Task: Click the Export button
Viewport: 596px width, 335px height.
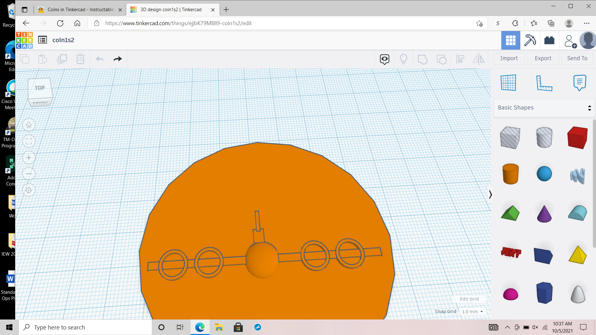Action: pyautogui.click(x=543, y=58)
